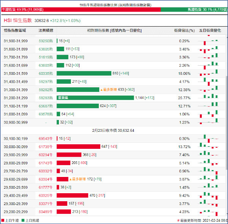The height and width of the screenshot is (224, 228).
Task: Open warrant link 58283熊
Action: click(x=46, y=98)
